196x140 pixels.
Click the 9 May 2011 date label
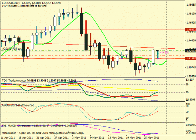pos(97,138)
